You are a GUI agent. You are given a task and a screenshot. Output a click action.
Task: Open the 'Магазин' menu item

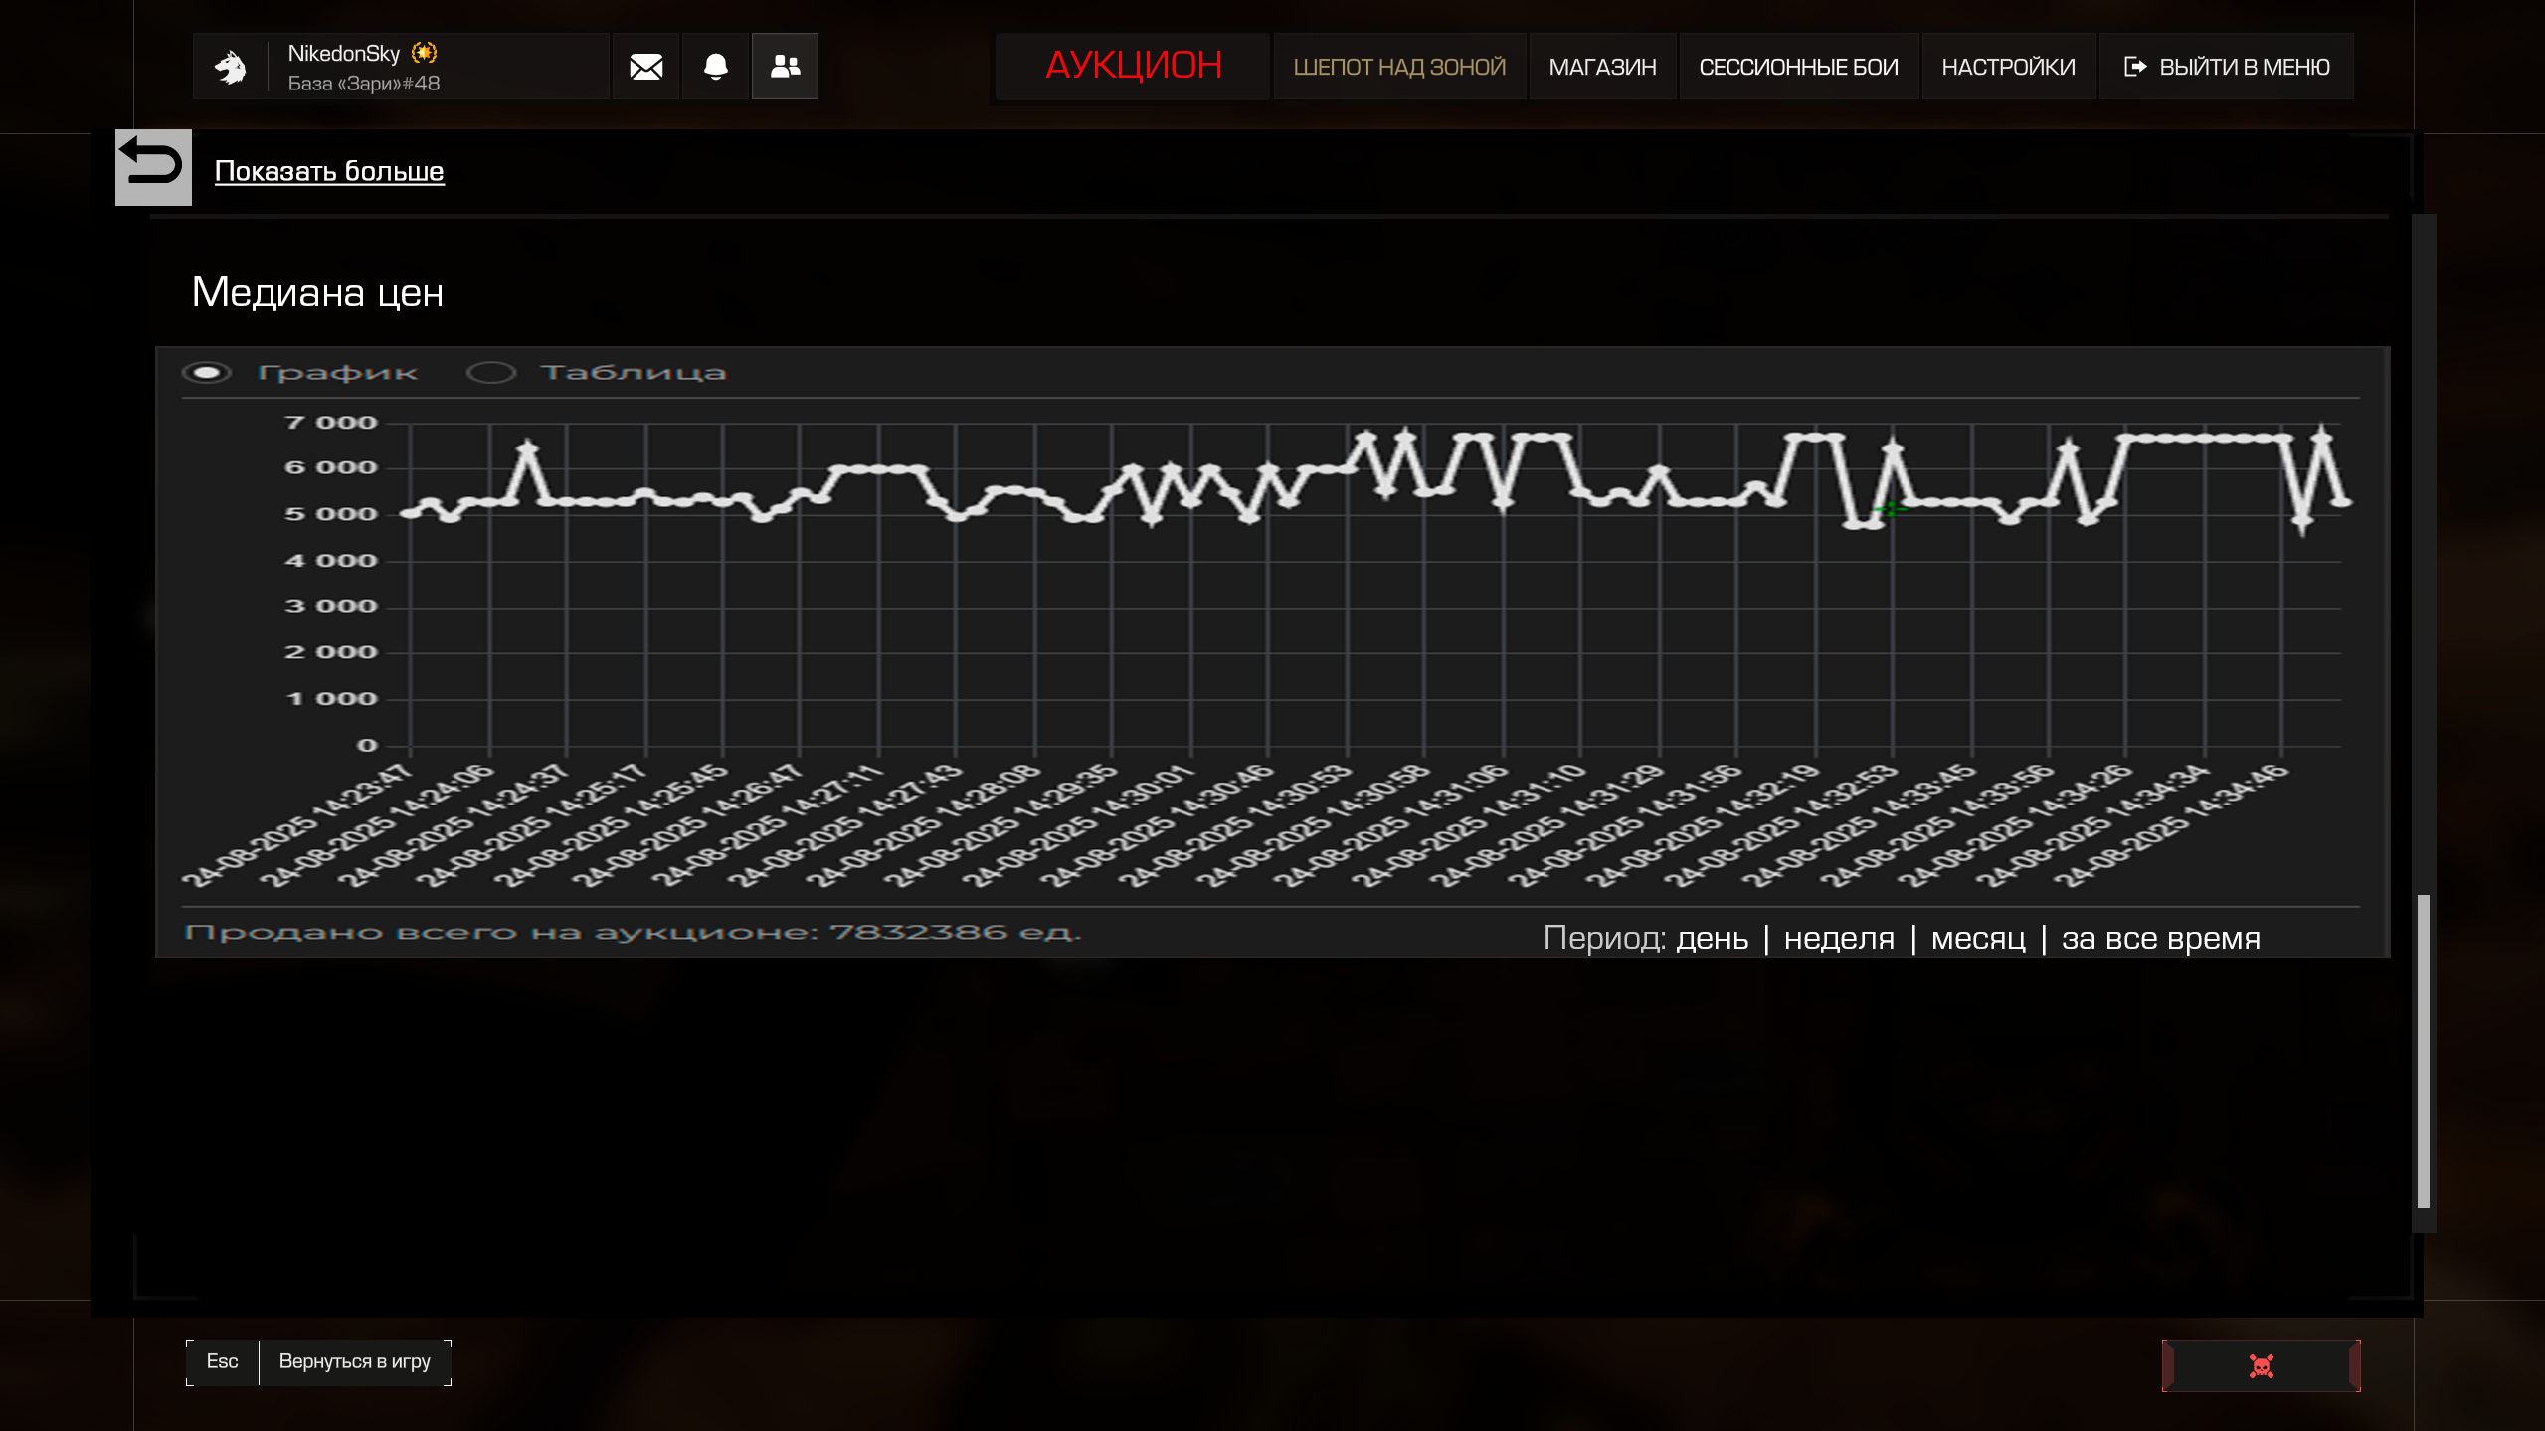tap(1602, 67)
